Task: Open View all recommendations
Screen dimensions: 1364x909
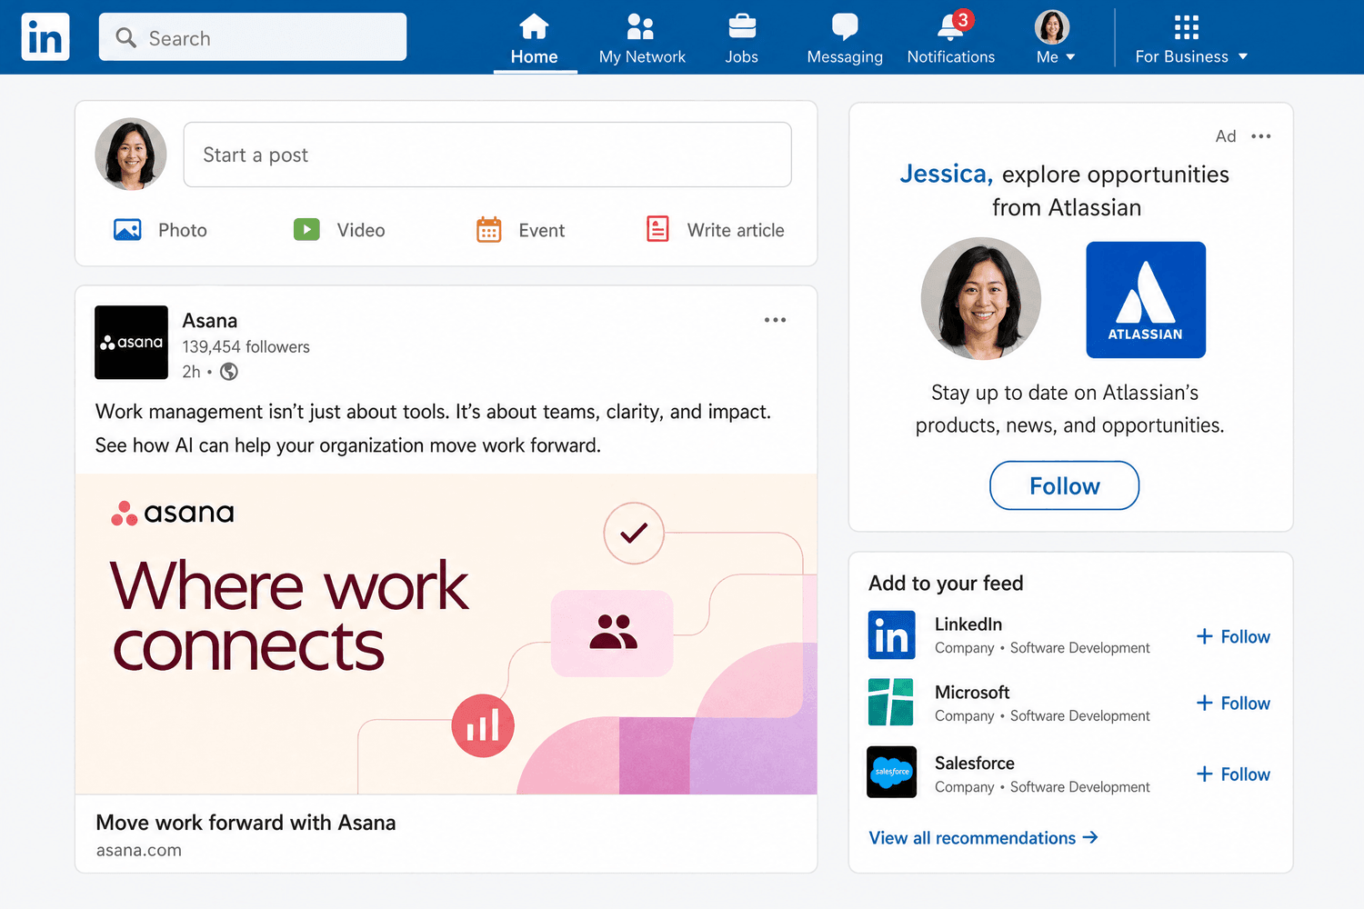Action: coord(983,838)
